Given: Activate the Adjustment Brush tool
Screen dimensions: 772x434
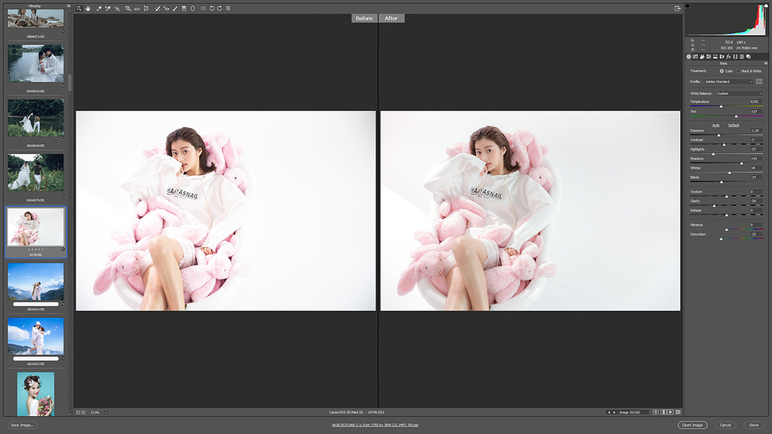Looking at the screenshot, I should (175, 8).
